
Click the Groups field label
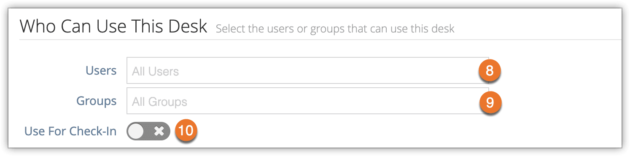(x=97, y=101)
